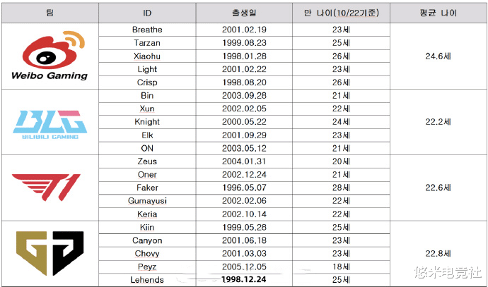This screenshot has width=488, height=287.
Task: Click the Faker ID cell
Action: coord(147,188)
